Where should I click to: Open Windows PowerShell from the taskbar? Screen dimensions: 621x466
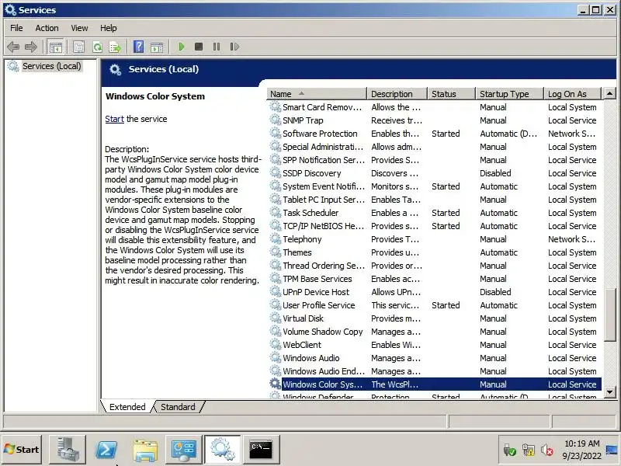(106, 450)
